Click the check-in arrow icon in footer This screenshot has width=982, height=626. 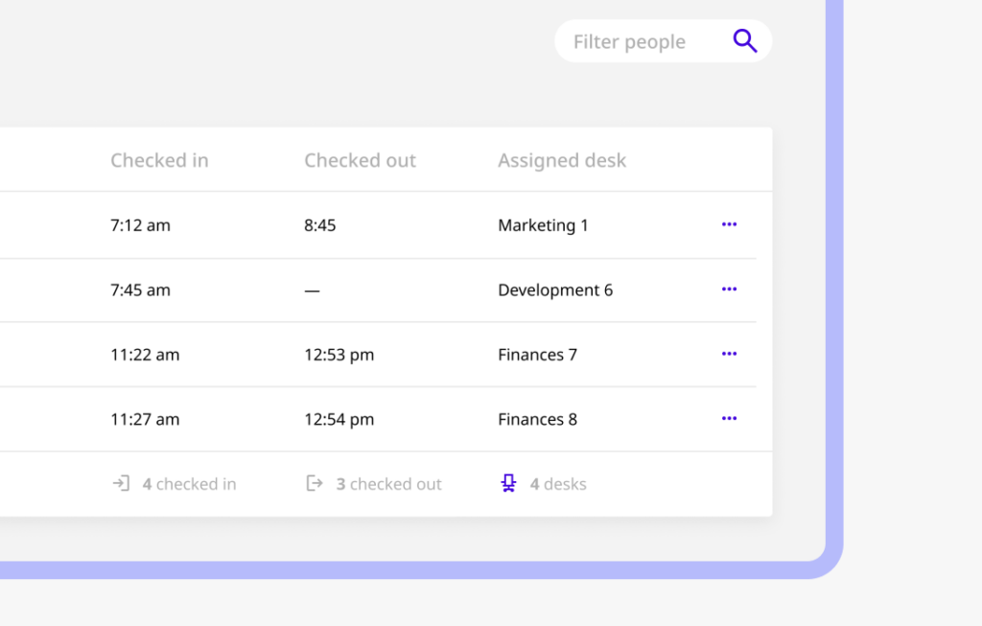121,483
